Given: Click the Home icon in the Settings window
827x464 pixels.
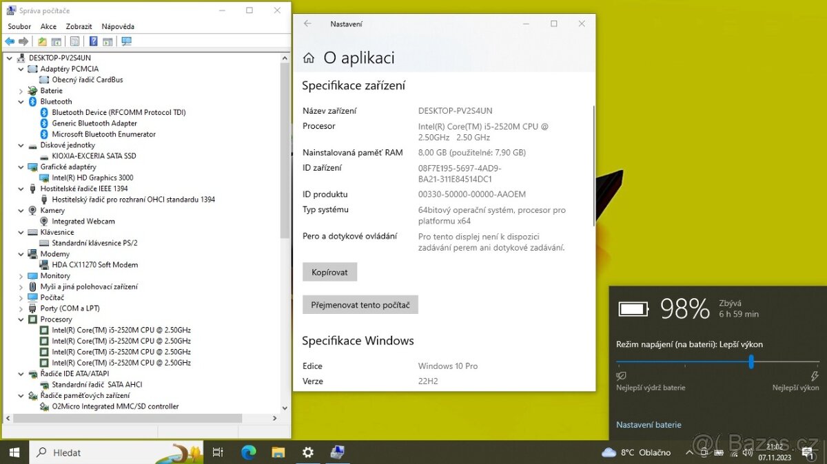Looking at the screenshot, I should (x=307, y=58).
